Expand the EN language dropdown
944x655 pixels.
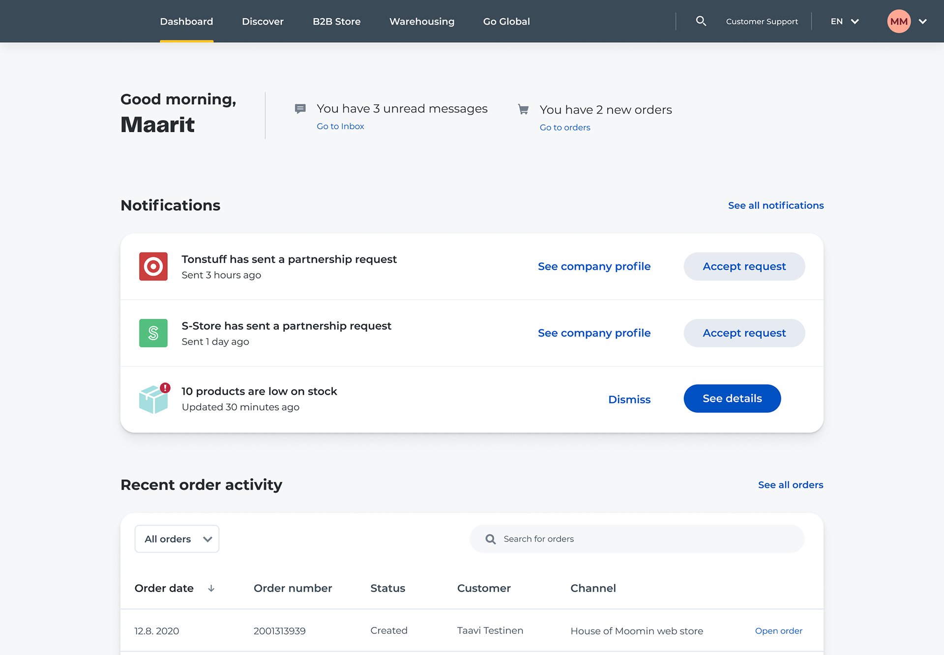point(845,21)
